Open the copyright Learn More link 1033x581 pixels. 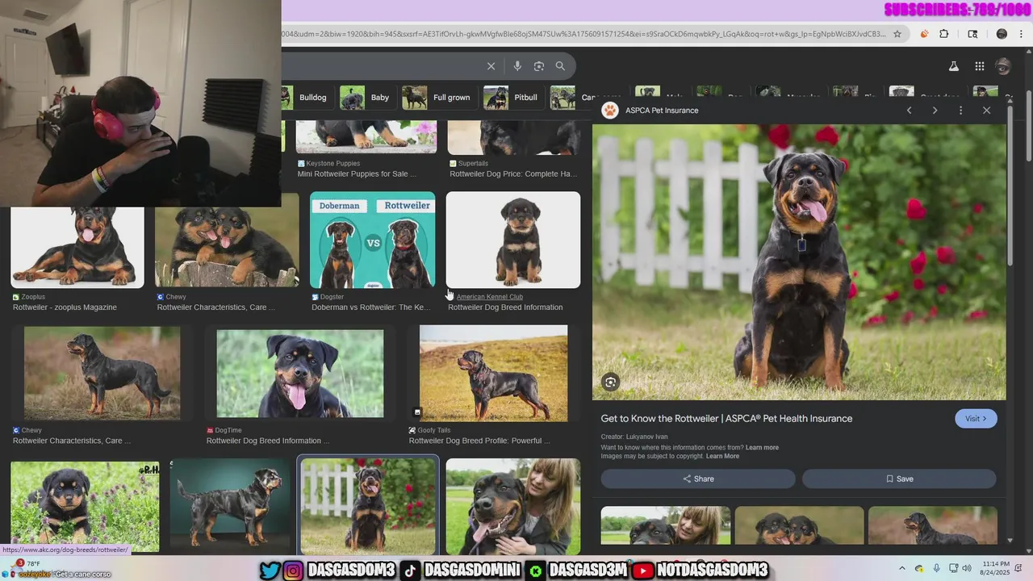pos(722,456)
